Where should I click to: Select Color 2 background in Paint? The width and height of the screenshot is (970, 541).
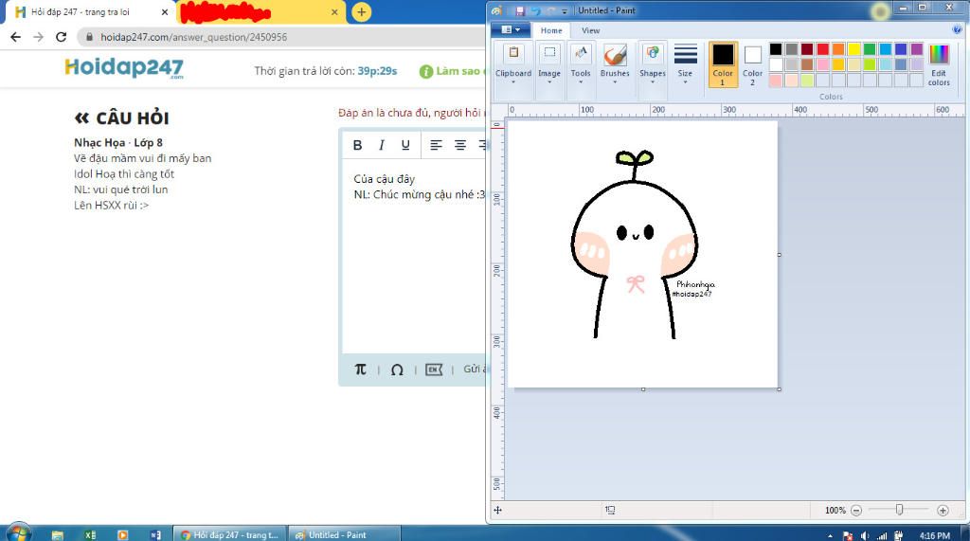[x=752, y=64]
